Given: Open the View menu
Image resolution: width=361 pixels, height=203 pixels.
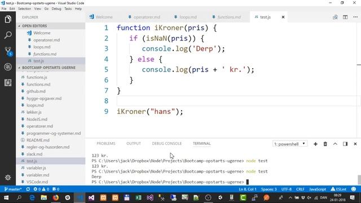Looking at the screenshot, I should click(38, 9).
